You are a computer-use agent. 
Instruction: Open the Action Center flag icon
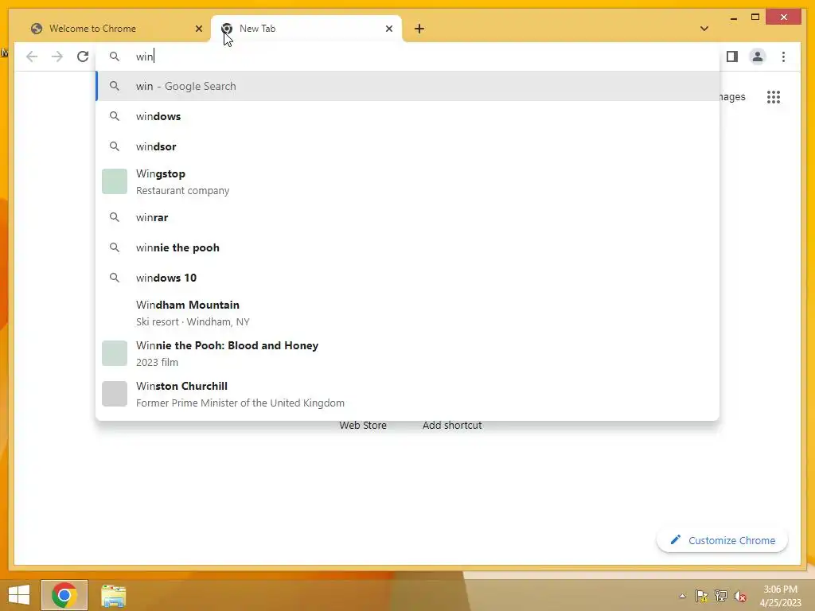701,596
